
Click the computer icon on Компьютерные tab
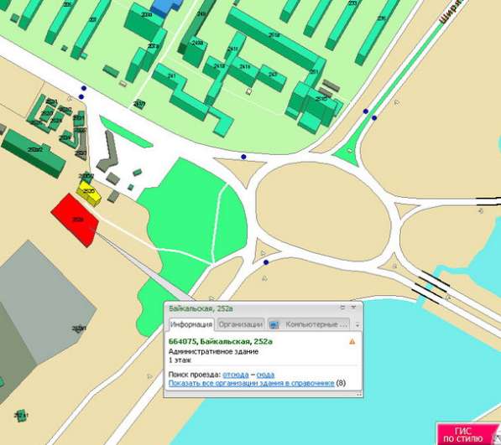pos(274,324)
